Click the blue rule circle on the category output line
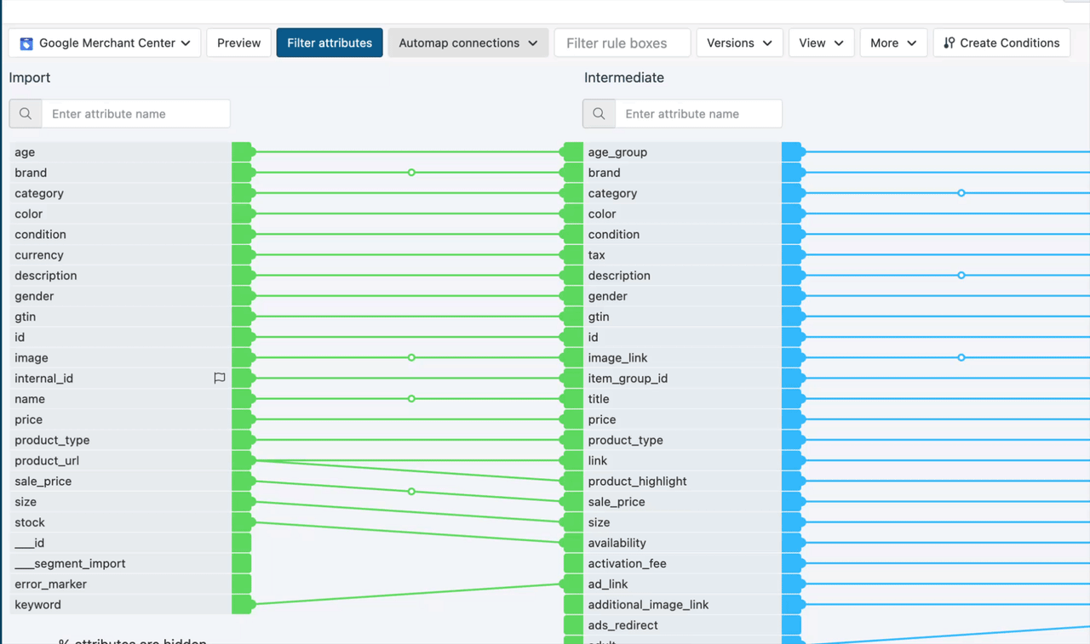This screenshot has height=644, width=1090. point(961,193)
